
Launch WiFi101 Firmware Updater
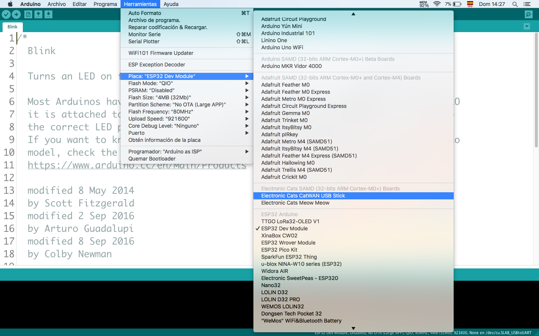[x=187, y=53]
